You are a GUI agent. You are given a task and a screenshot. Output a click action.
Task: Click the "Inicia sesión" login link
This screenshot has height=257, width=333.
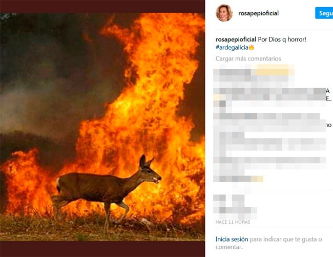click(x=232, y=239)
